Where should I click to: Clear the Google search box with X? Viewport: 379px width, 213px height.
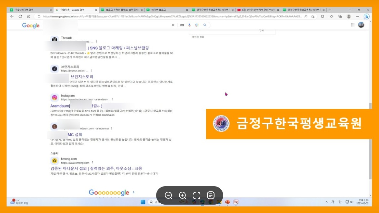(173, 25)
